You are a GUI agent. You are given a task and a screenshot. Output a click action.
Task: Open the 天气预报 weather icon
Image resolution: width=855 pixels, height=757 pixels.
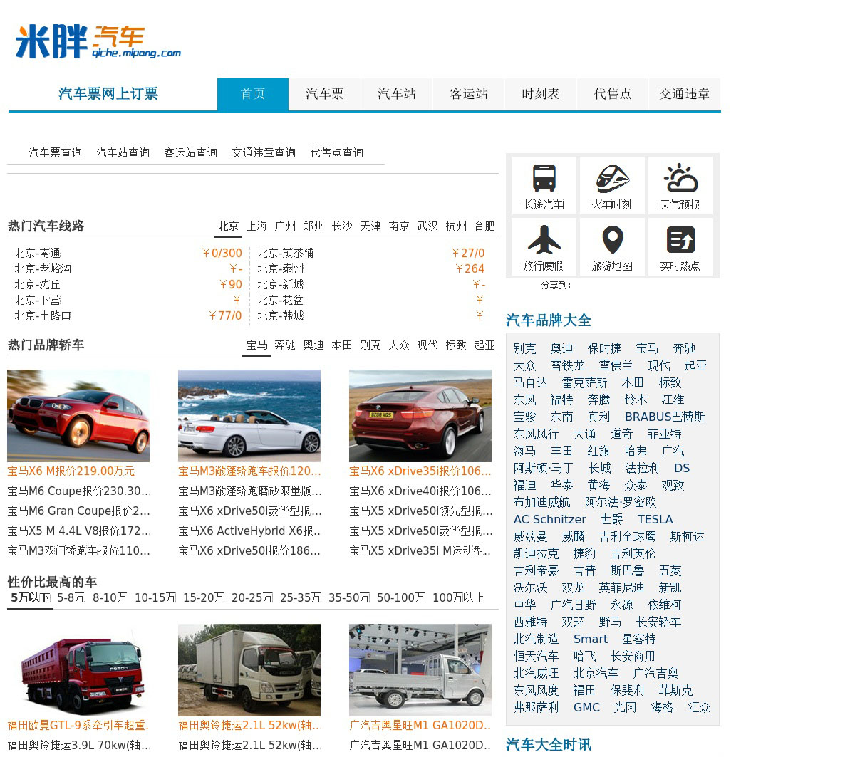click(680, 185)
